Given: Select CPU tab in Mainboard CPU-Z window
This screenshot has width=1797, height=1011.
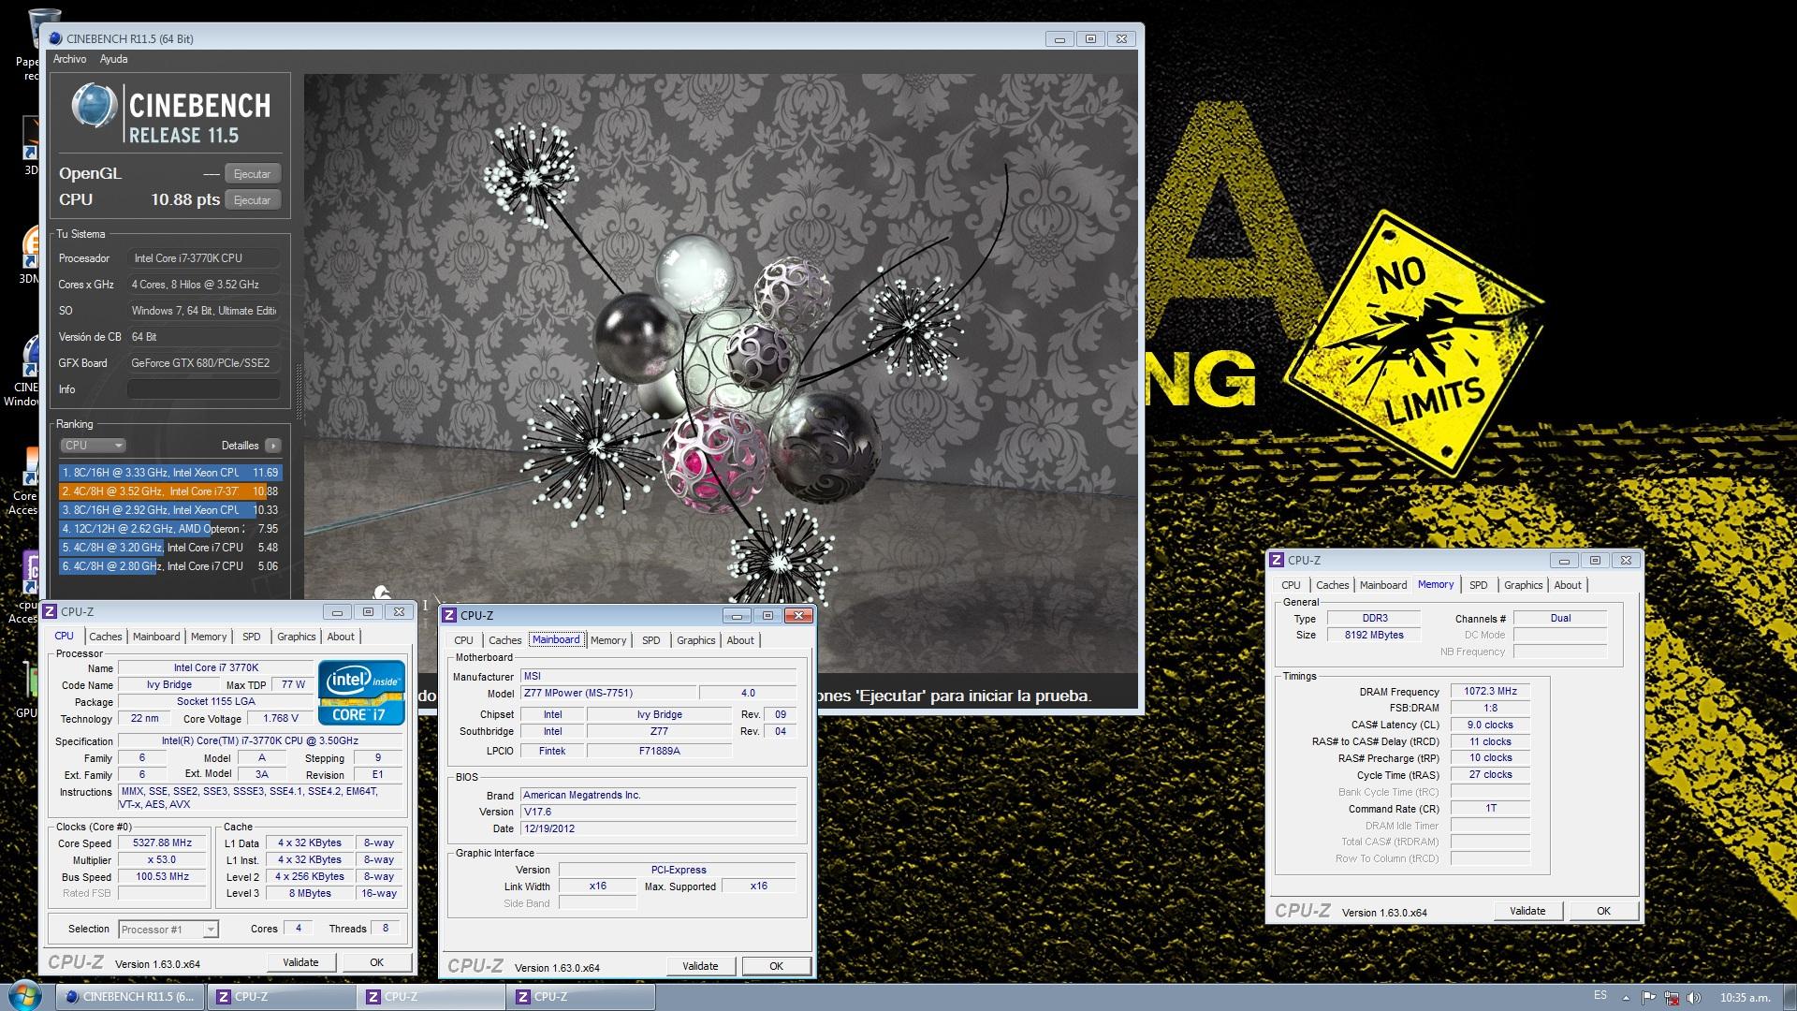Looking at the screenshot, I should [x=463, y=640].
